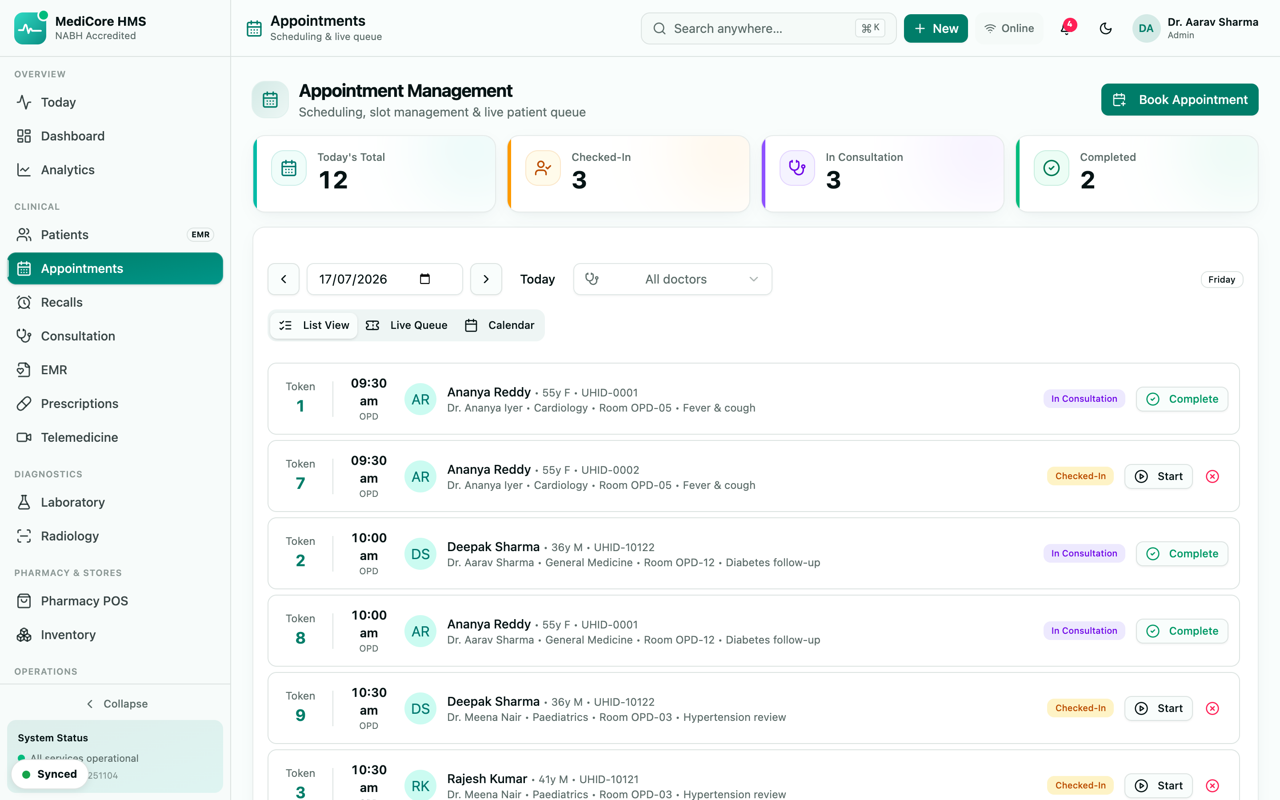Open Telemedicine in sidebar
The height and width of the screenshot is (800, 1280).
coord(115,438)
